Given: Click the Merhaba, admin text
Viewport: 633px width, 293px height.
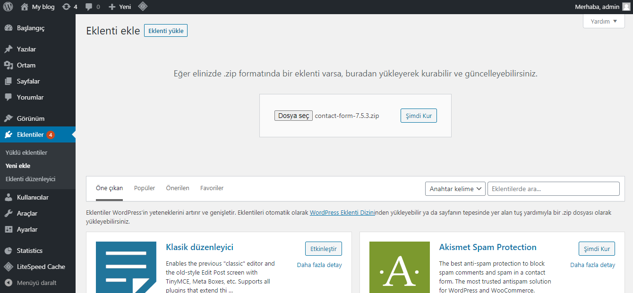Looking at the screenshot, I should coord(597,7).
